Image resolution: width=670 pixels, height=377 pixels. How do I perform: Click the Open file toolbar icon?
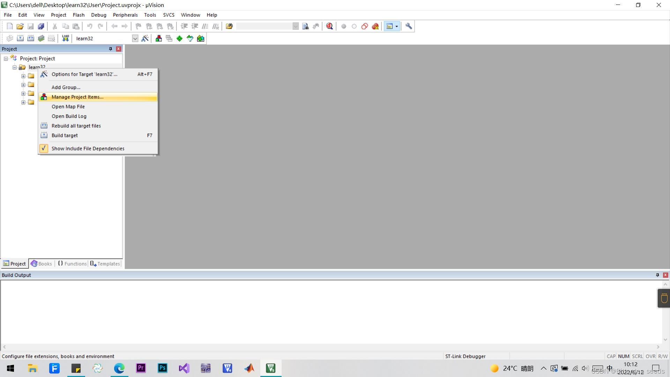[20, 26]
